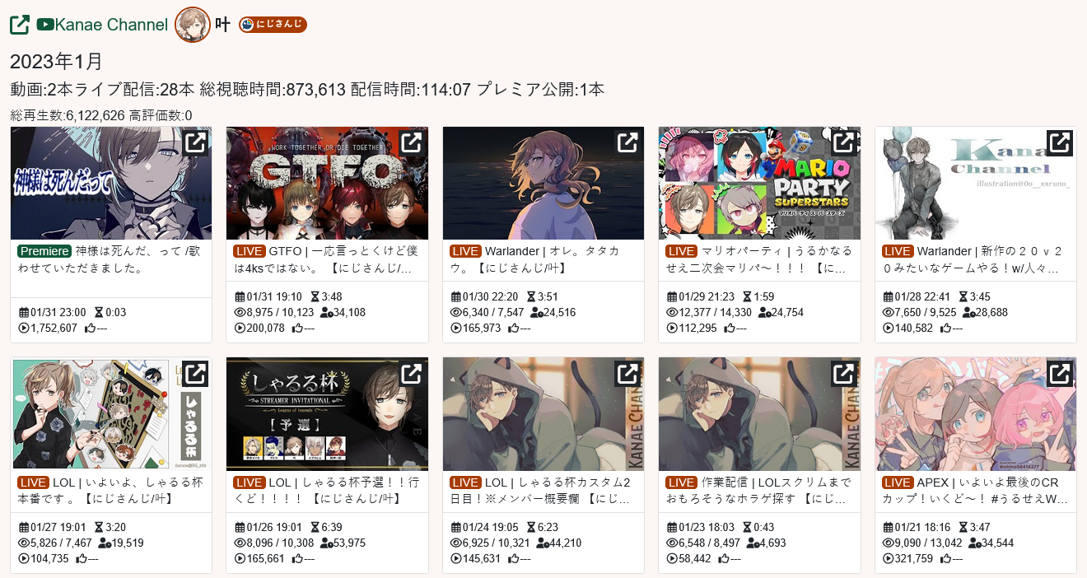Open the GTFO stream title link
The image size is (1087, 578).
click(x=343, y=259)
